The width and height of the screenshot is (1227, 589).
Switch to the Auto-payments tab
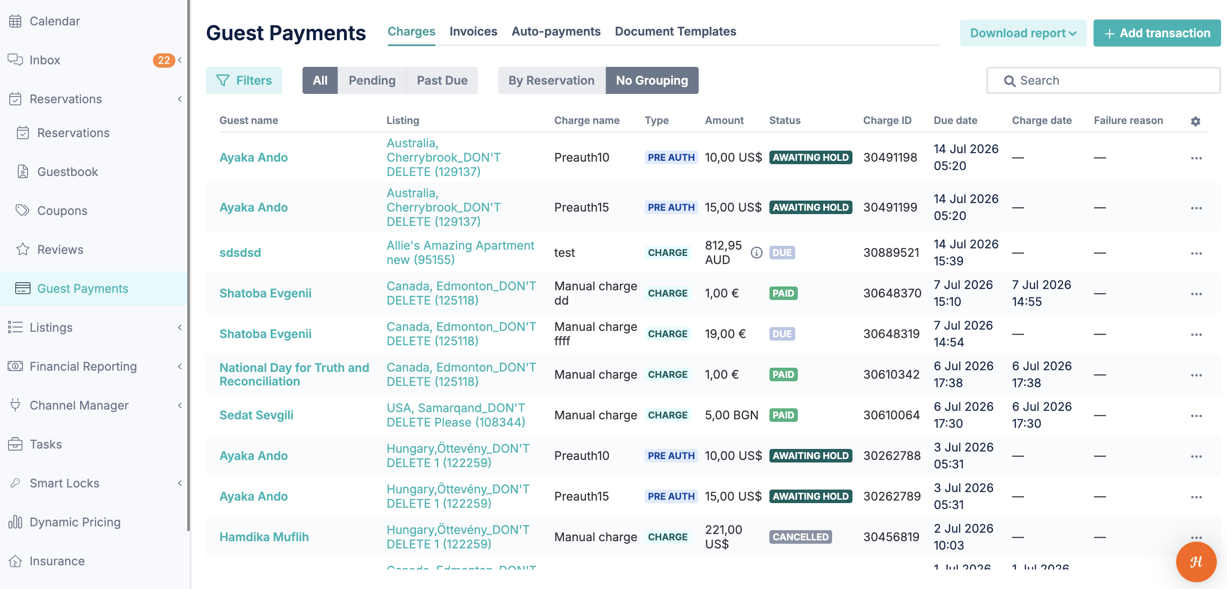pos(556,31)
